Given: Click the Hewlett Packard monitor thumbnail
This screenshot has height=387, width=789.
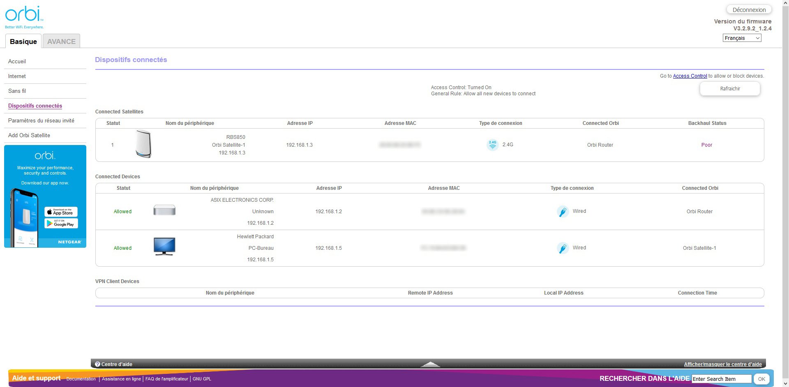Looking at the screenshot, I should (164, 246).
